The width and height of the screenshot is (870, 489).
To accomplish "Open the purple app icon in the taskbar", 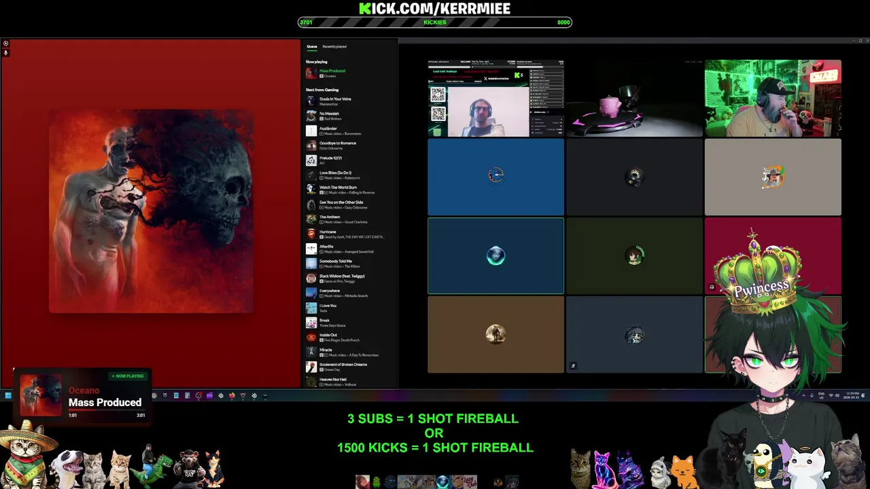I will click(x=209, y=395).
